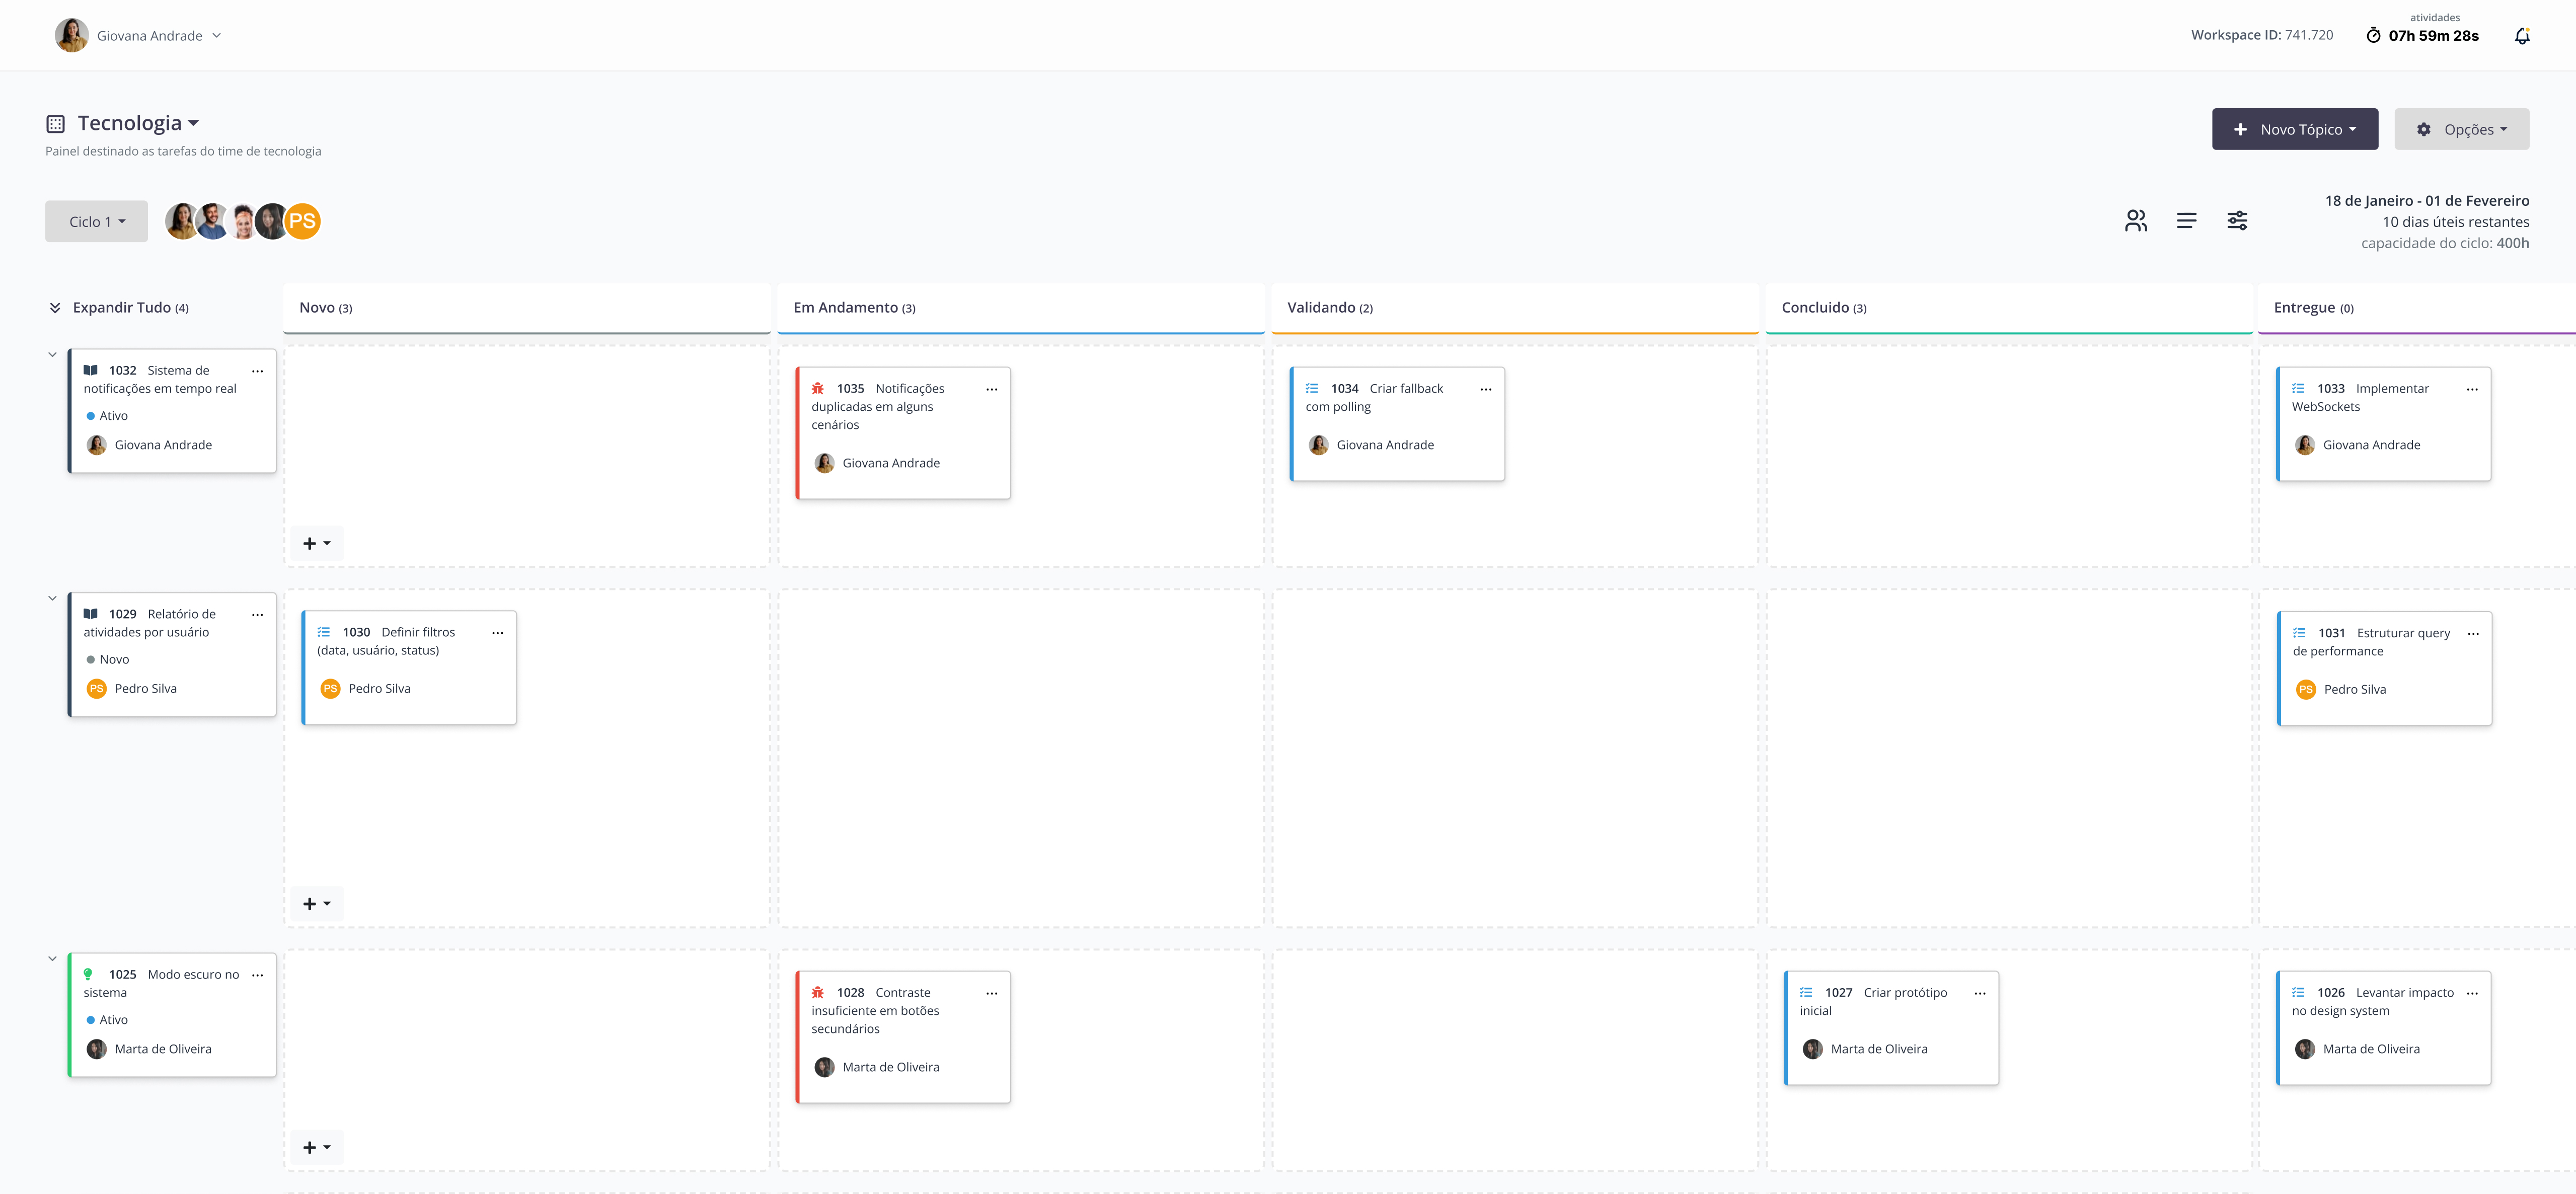Collapse the row for topic 1029

click(53, 598)
